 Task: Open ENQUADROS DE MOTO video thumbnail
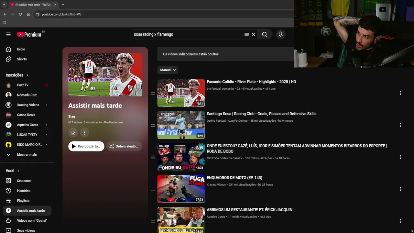click(x=181, y=189)
